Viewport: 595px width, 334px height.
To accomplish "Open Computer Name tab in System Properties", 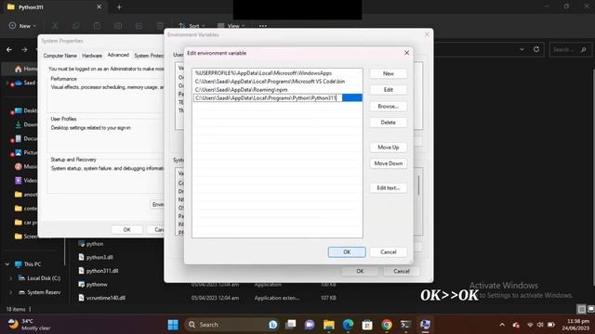I will [59, 56].
